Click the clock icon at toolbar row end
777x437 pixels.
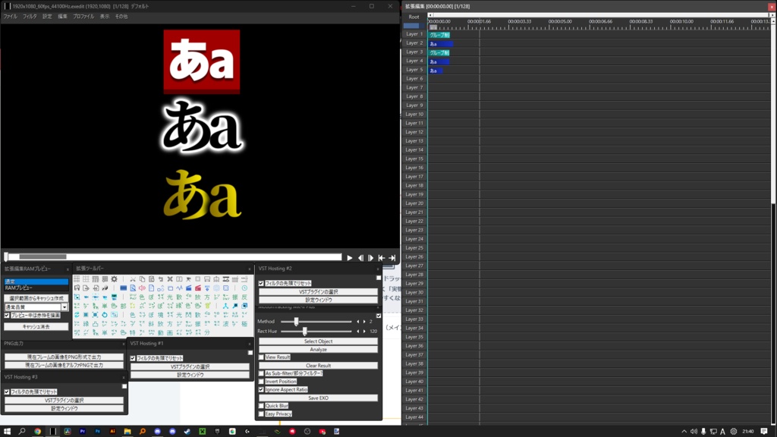coord(244,288)
